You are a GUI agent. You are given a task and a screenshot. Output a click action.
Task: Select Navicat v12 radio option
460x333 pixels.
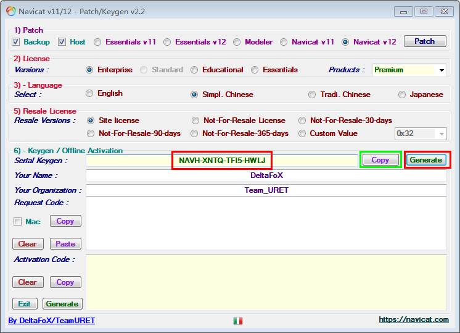point(345,42)
